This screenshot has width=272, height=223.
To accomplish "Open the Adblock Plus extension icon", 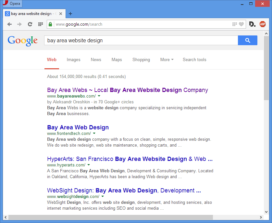I will point(263,24).
